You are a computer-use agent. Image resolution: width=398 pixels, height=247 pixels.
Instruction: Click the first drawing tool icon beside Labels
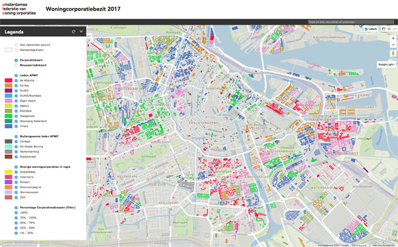(x=383, y=29)
